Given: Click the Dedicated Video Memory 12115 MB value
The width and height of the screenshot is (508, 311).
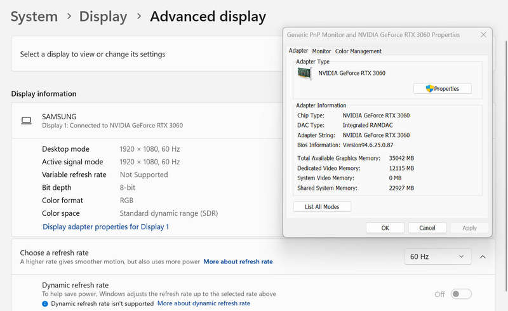Looking at the screenshot, I should pyautogui.click(x=401, y=168).
